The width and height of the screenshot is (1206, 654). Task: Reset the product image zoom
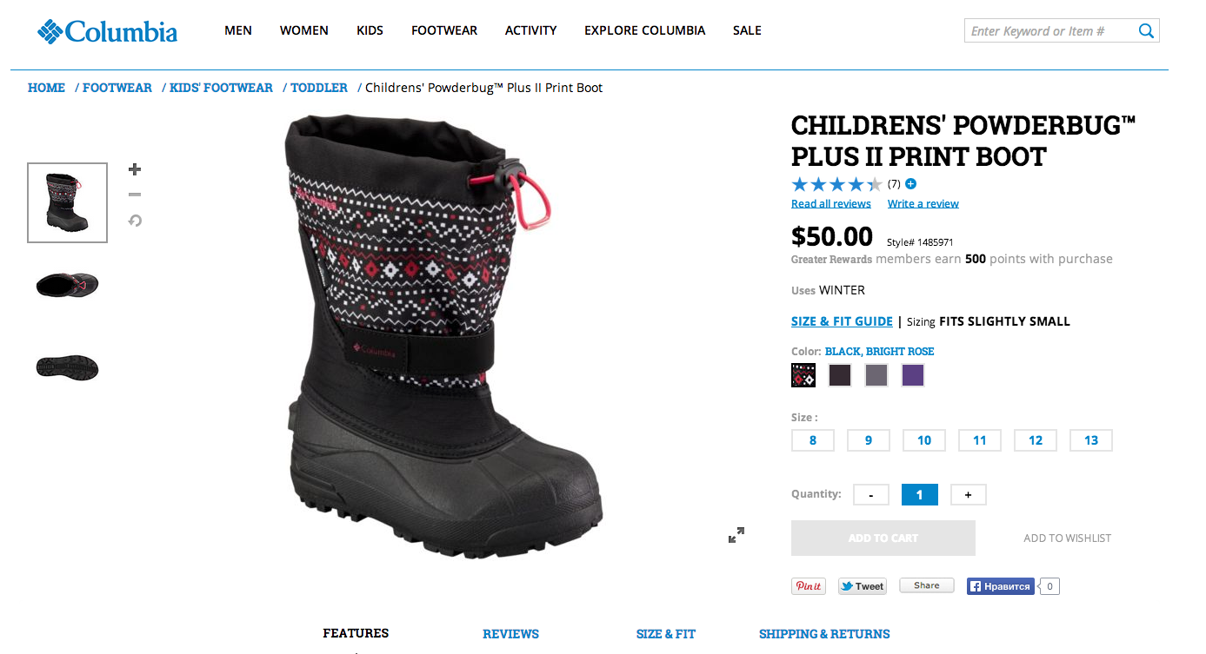pos(135,221)
